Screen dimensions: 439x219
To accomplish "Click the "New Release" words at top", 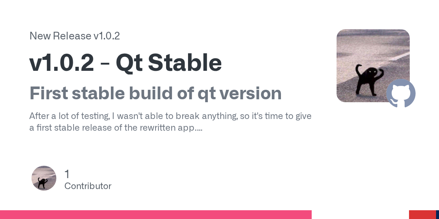I will coord(60,36).
